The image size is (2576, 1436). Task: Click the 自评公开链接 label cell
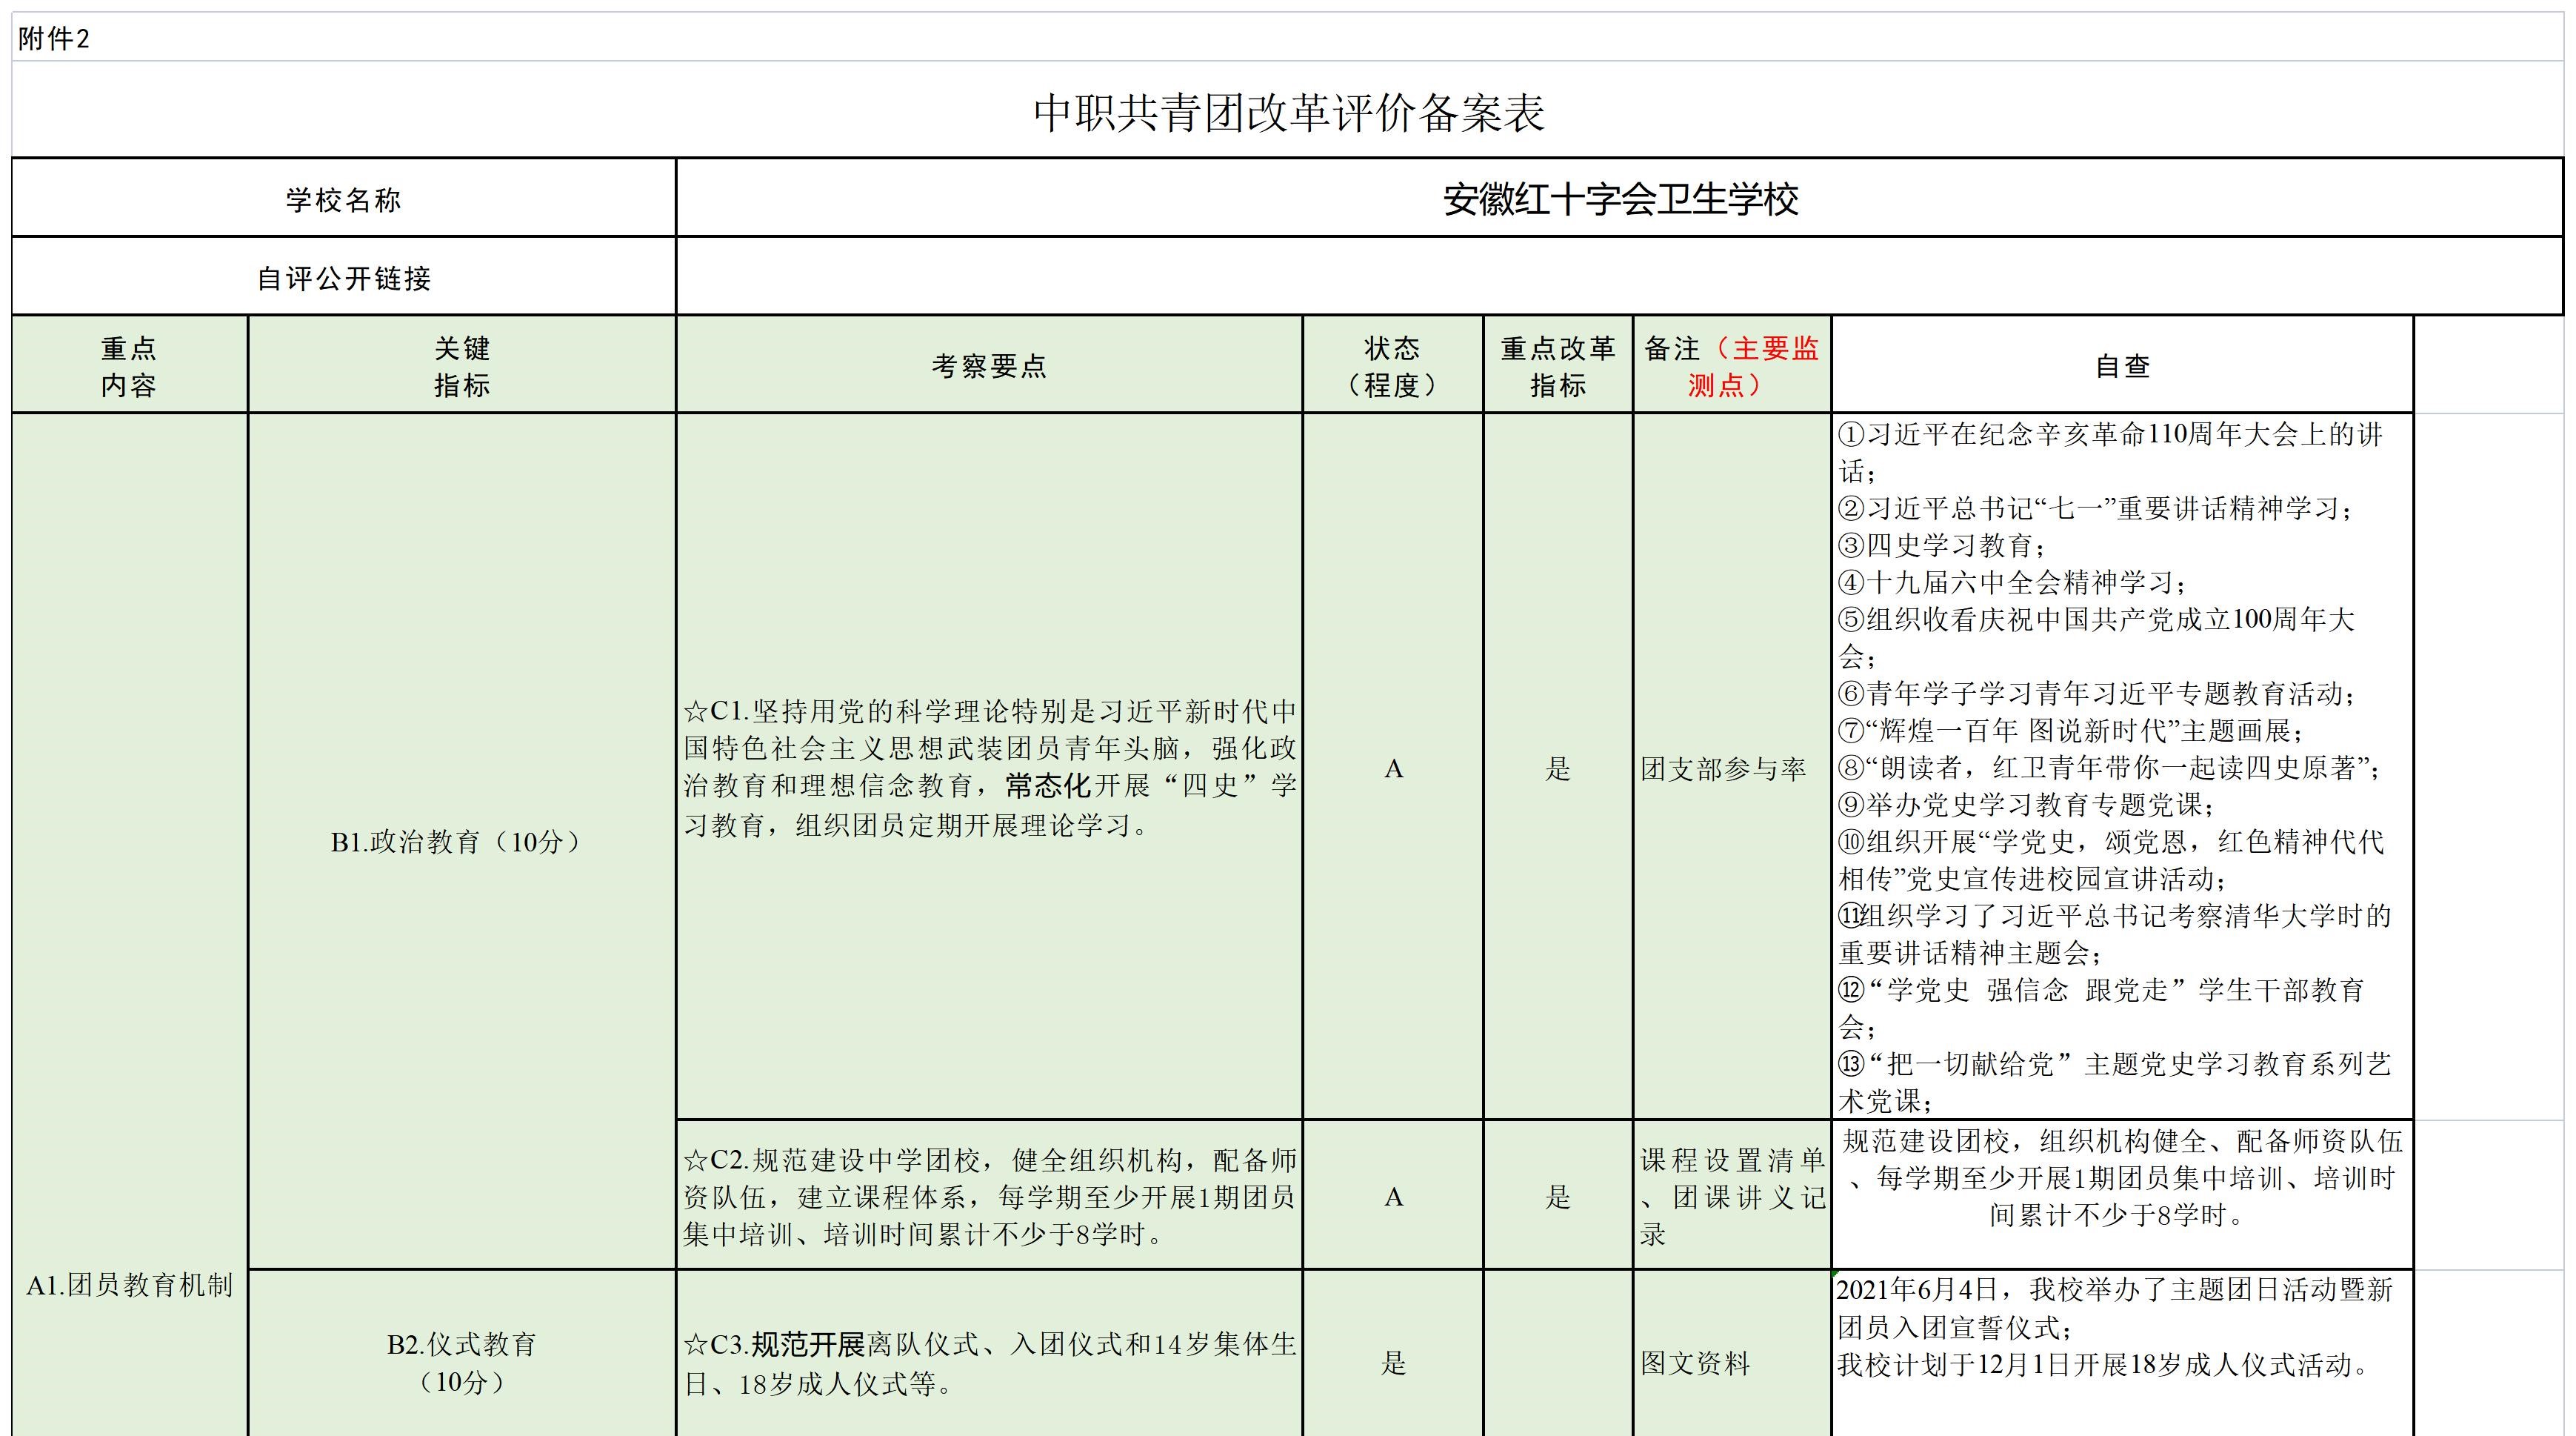coord(343,278)
